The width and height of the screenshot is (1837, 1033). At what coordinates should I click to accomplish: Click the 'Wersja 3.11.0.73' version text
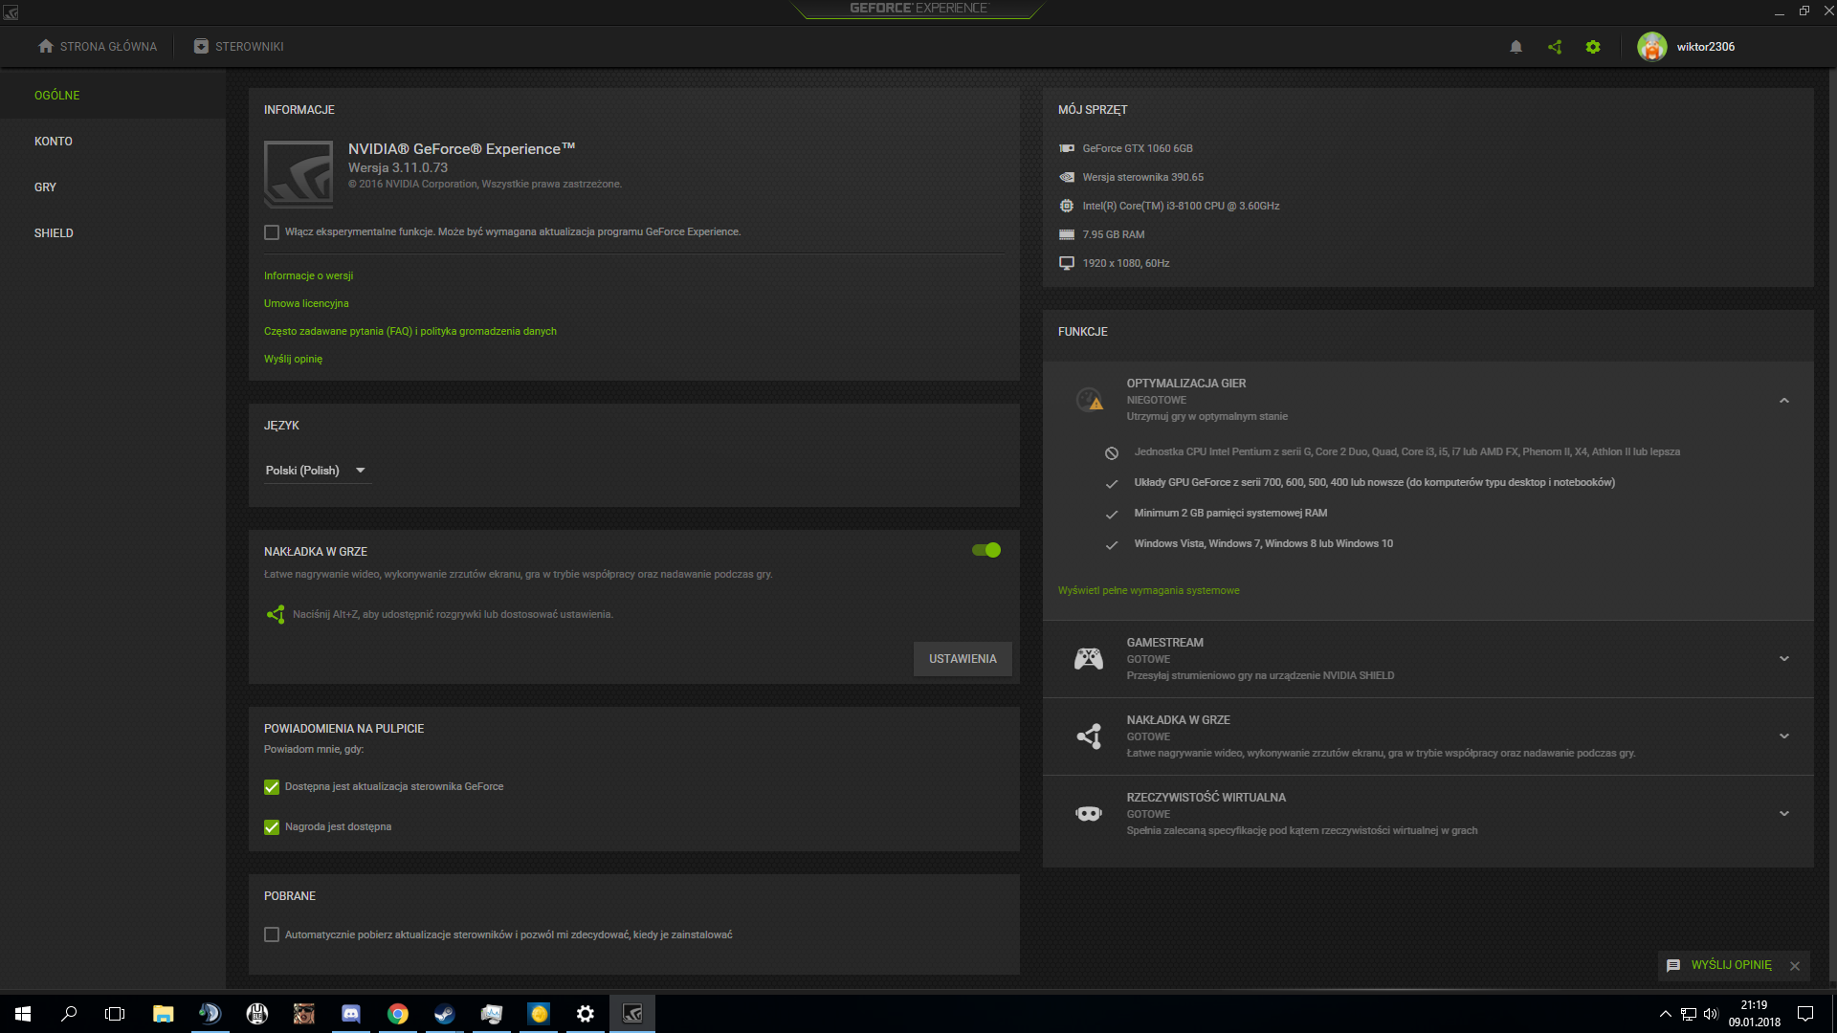(x=398, y=167)
